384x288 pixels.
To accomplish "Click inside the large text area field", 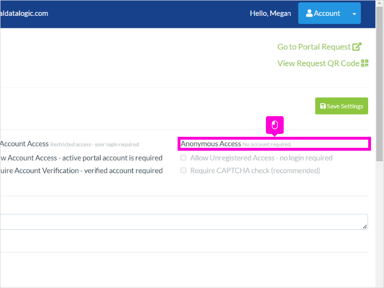I will click(184, 222).
